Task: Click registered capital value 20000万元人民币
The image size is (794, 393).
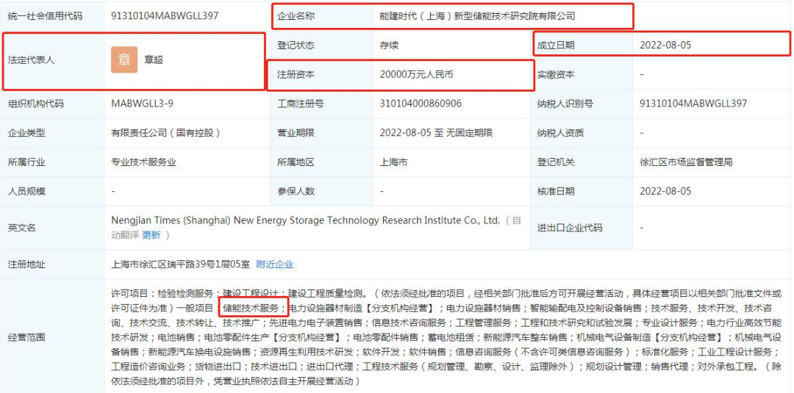Action: click(416, 74)
